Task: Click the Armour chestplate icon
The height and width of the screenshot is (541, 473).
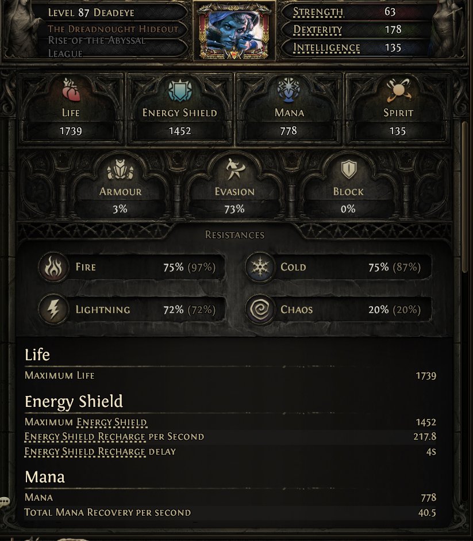Action: click(120, 171)
